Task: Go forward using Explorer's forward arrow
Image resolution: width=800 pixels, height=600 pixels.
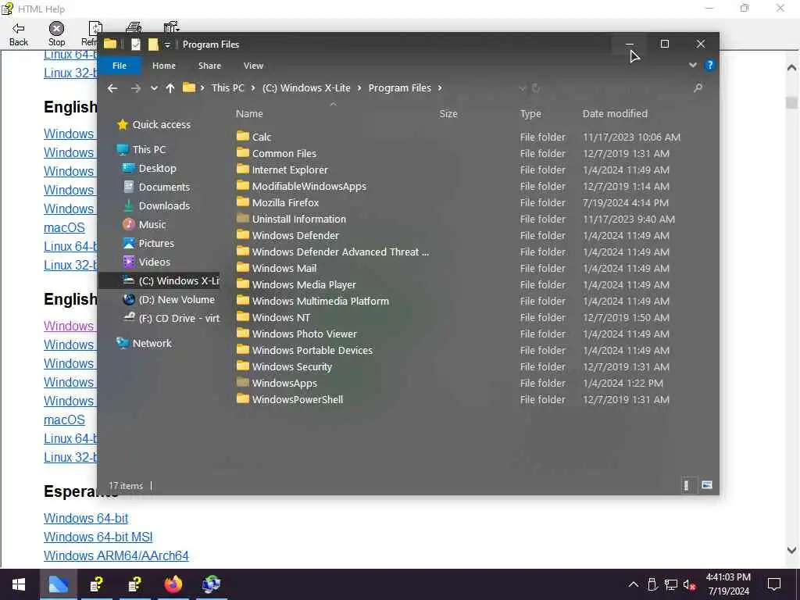Action: 136,88
